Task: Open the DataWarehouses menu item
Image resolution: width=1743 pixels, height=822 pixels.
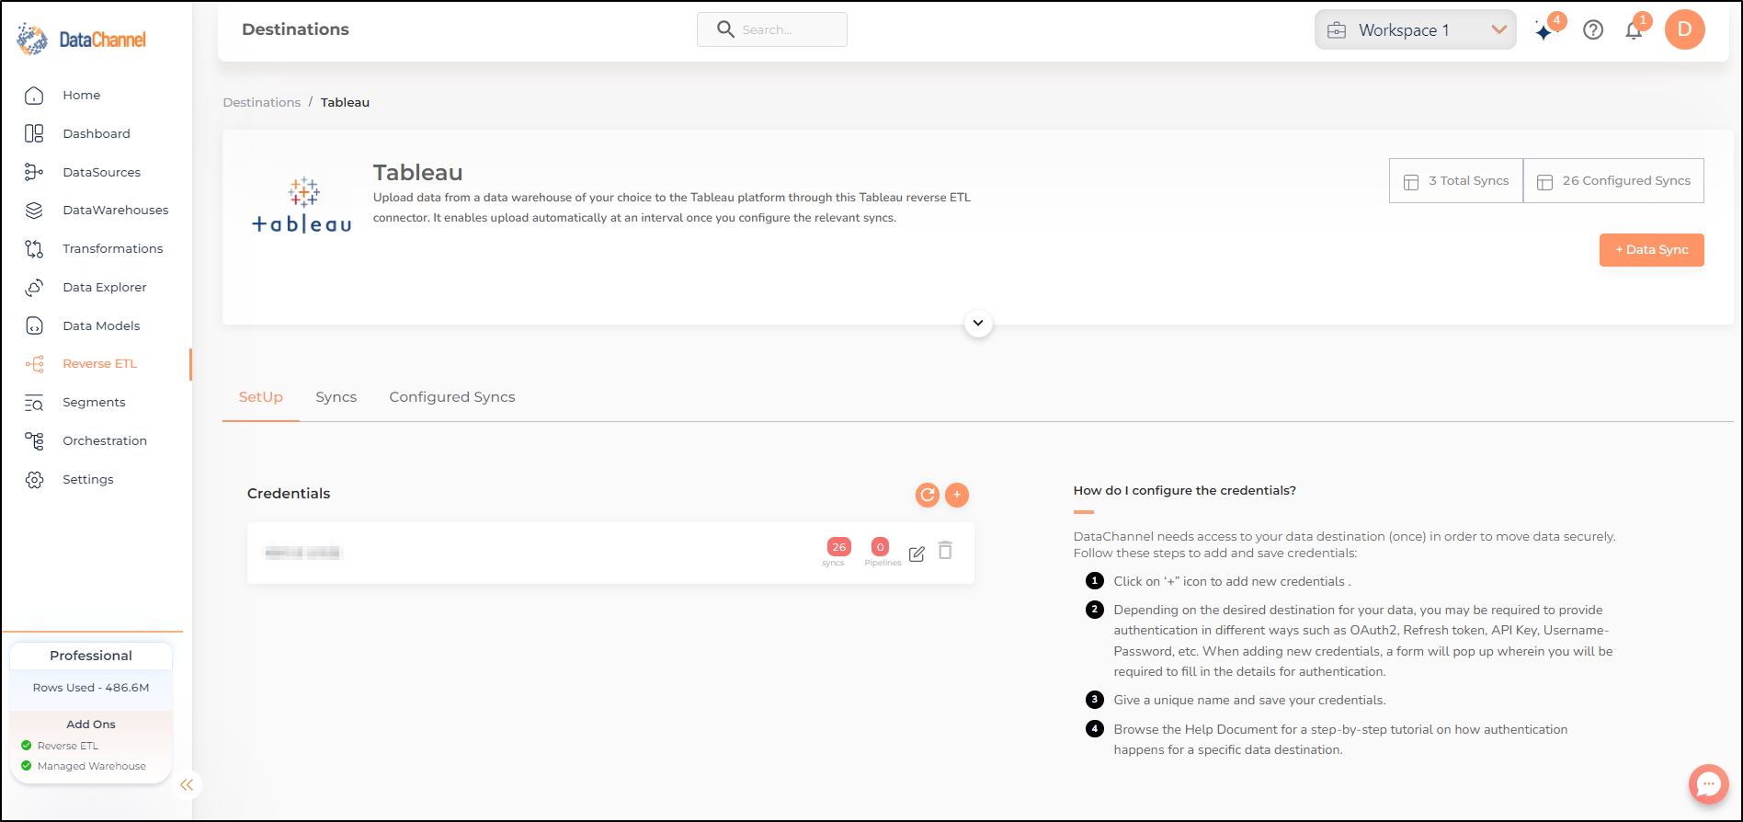Action: click(116, 210)
